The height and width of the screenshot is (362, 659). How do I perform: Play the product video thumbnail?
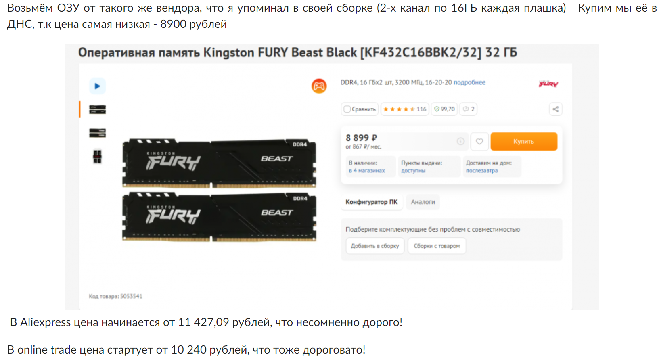pyautogui.click(x=97, y=86)
